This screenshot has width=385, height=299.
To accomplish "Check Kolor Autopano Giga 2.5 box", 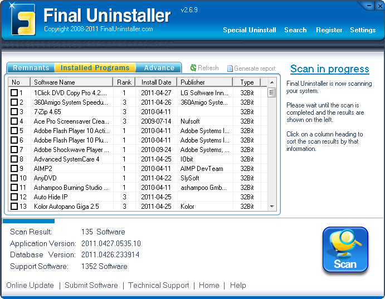I will [14, 206].
